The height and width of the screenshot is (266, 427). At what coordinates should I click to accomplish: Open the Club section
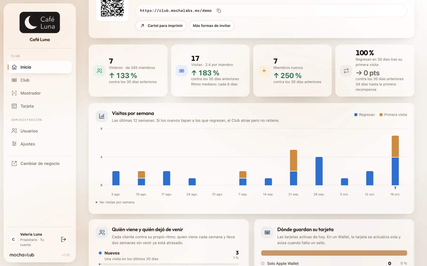pos(40,80)
